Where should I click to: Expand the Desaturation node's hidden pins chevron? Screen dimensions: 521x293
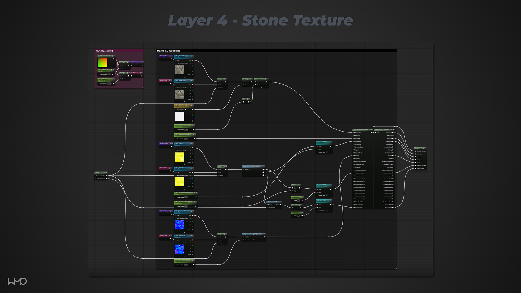261,87
